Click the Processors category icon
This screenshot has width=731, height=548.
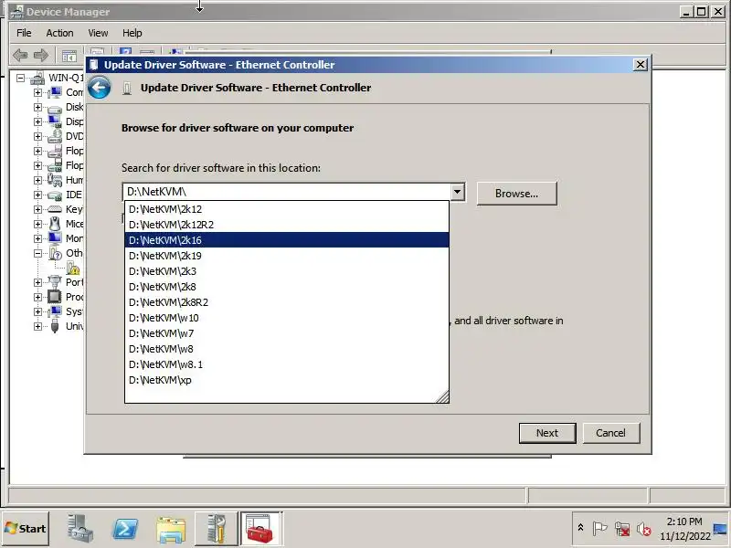55,297
